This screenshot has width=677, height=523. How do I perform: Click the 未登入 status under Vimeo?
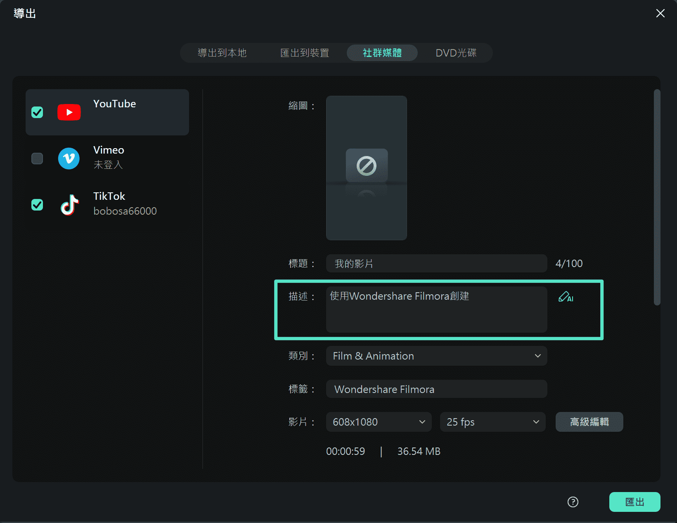click(x=108, y=165)
